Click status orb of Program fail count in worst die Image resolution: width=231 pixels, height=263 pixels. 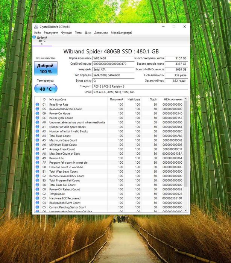(37, 163)
